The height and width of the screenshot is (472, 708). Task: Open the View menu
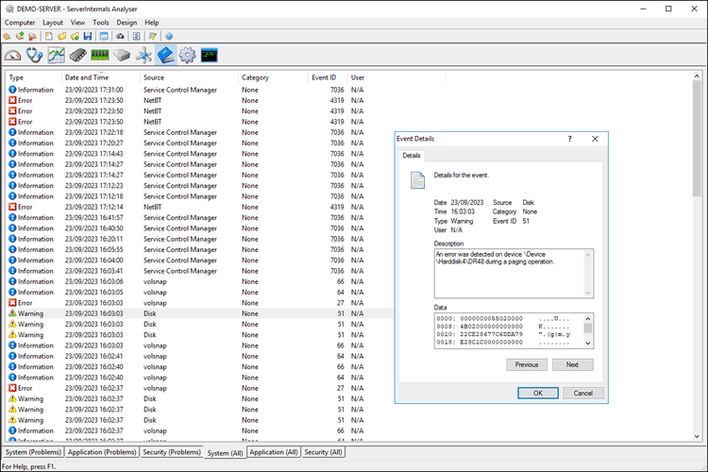(x=77, y=23)
